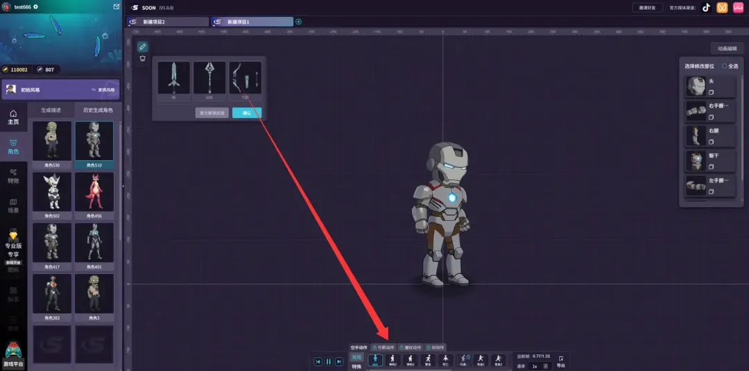Open the TikTok official channel icon
The image size is (749, 371).
click(707, 7)
